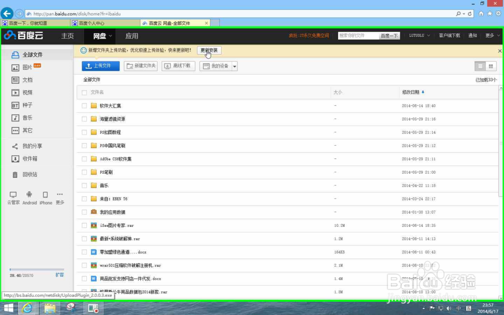Close the yellow notification bar
Image resolution: width=504 pixels, height=315 pixels.
pyautogui.click(x=500, y=51)
